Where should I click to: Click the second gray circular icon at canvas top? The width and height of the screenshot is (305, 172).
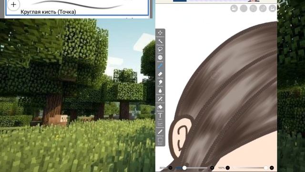[x=244, y=9]
